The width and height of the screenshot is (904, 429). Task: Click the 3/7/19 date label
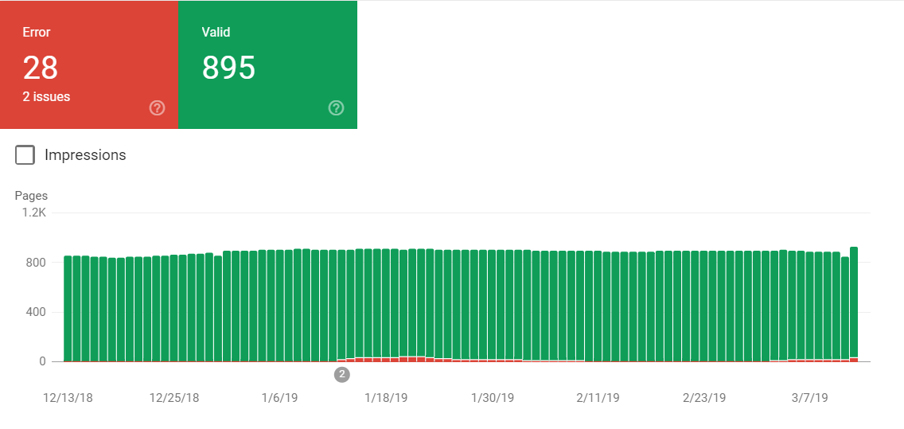[811, 398]
